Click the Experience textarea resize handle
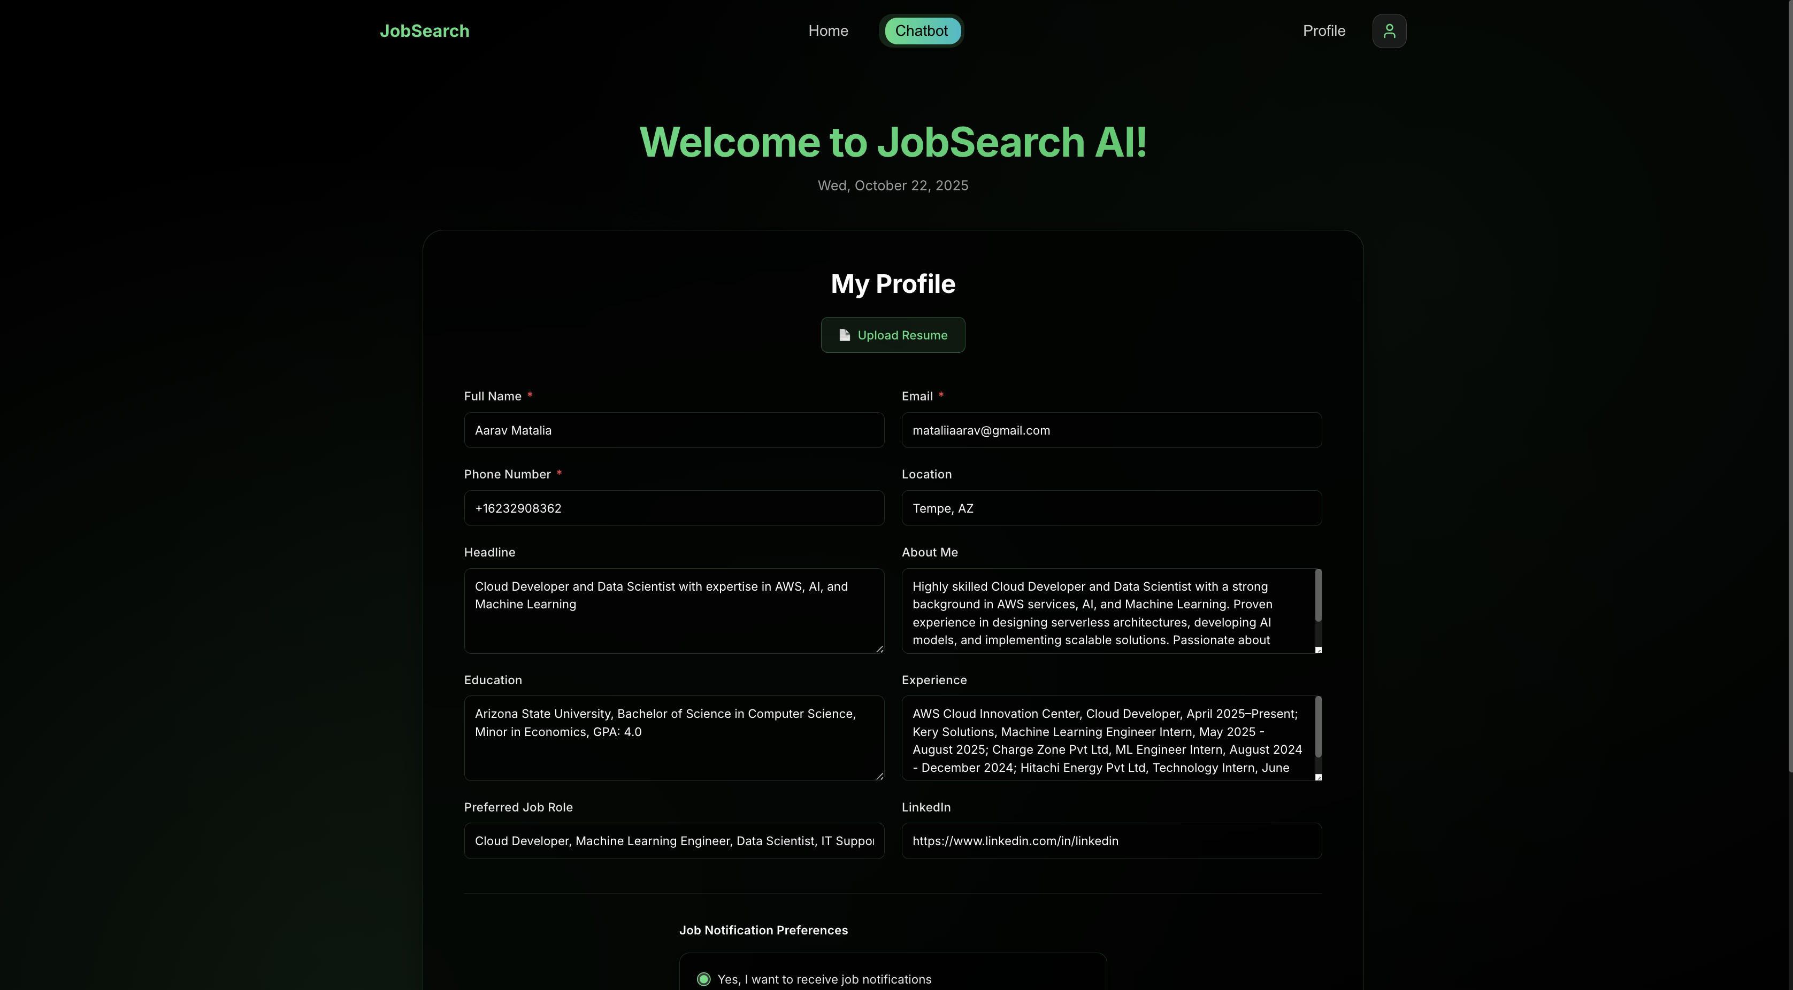 1317,777
